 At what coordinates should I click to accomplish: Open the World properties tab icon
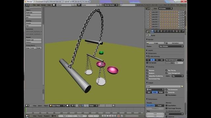tap(158, 31)
